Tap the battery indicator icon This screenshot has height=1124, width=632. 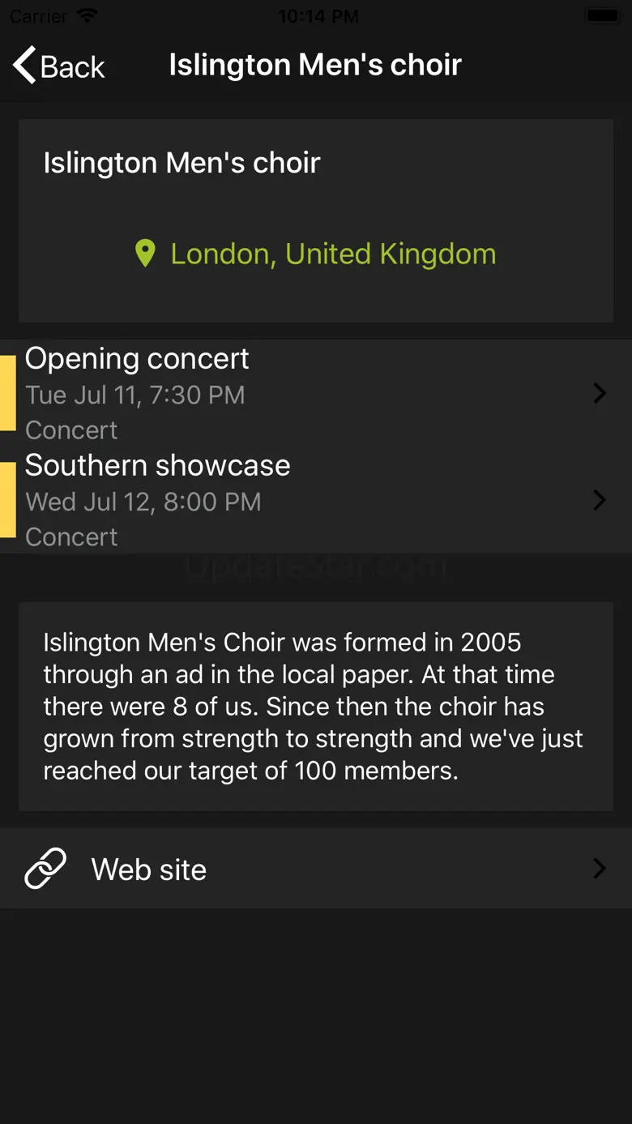tap(603, 16)
